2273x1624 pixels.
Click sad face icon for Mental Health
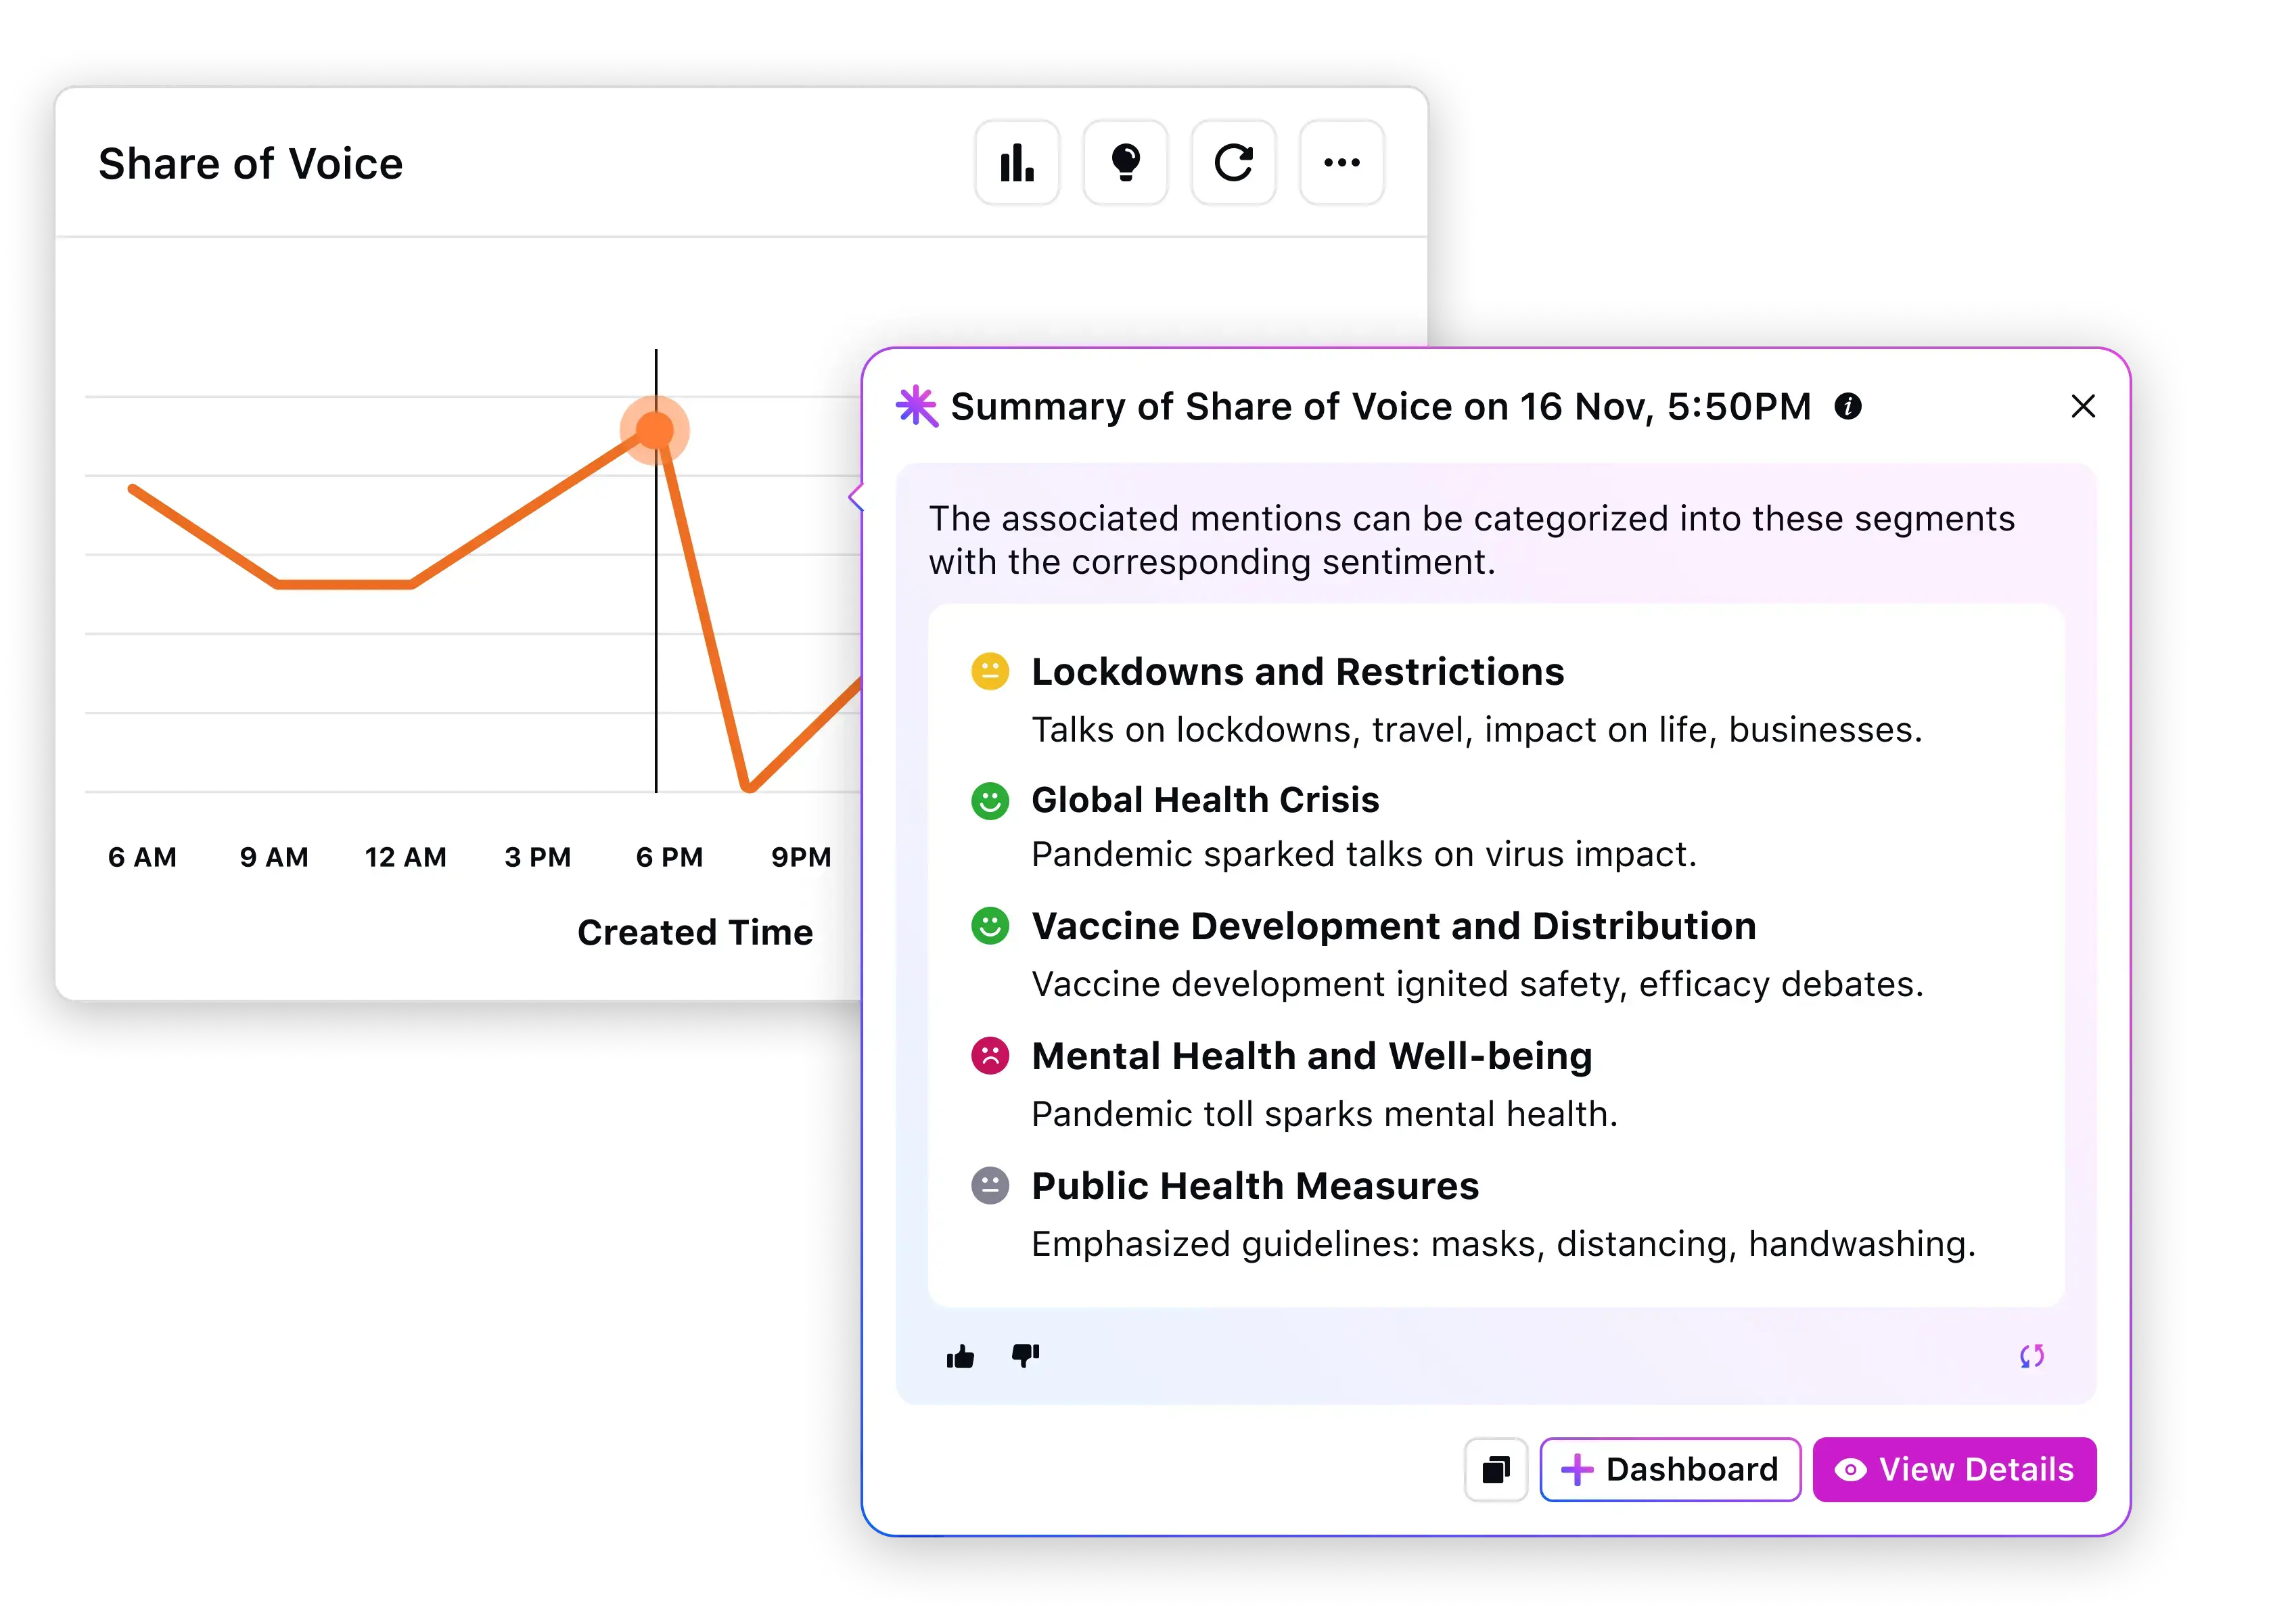pyautogui.click(x=990, y=1055)
